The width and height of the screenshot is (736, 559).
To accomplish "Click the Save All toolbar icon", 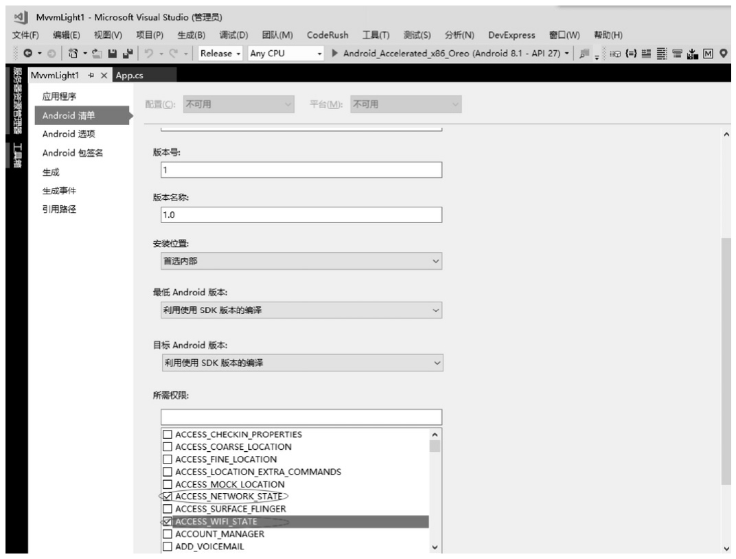I will pyautogui.click(x=128, y=54).
